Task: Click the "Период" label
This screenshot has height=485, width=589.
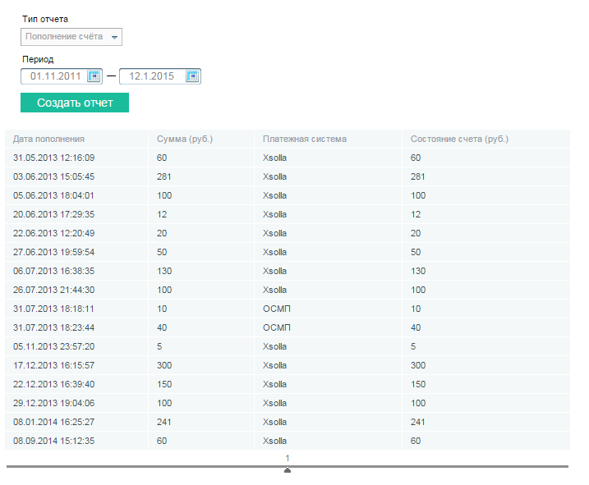Action: [38, 59]
